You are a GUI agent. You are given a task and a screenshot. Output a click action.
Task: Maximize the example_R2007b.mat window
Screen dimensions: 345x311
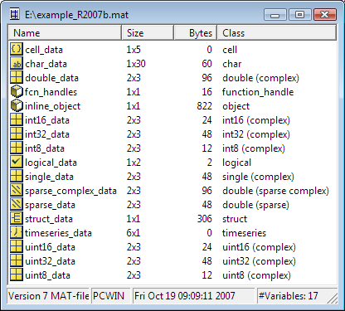[x=300, y=14]
